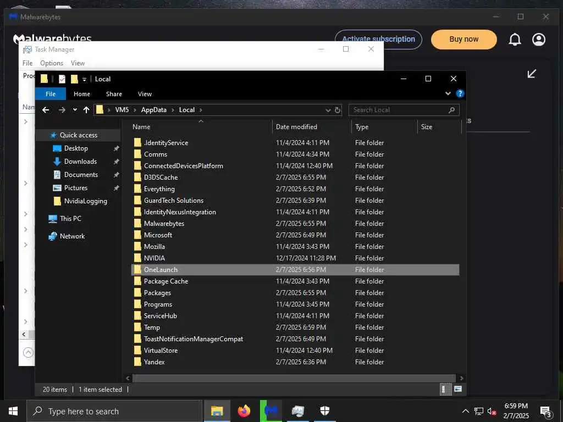Open NvidiaLogging in navigation pane

point(85,201)
